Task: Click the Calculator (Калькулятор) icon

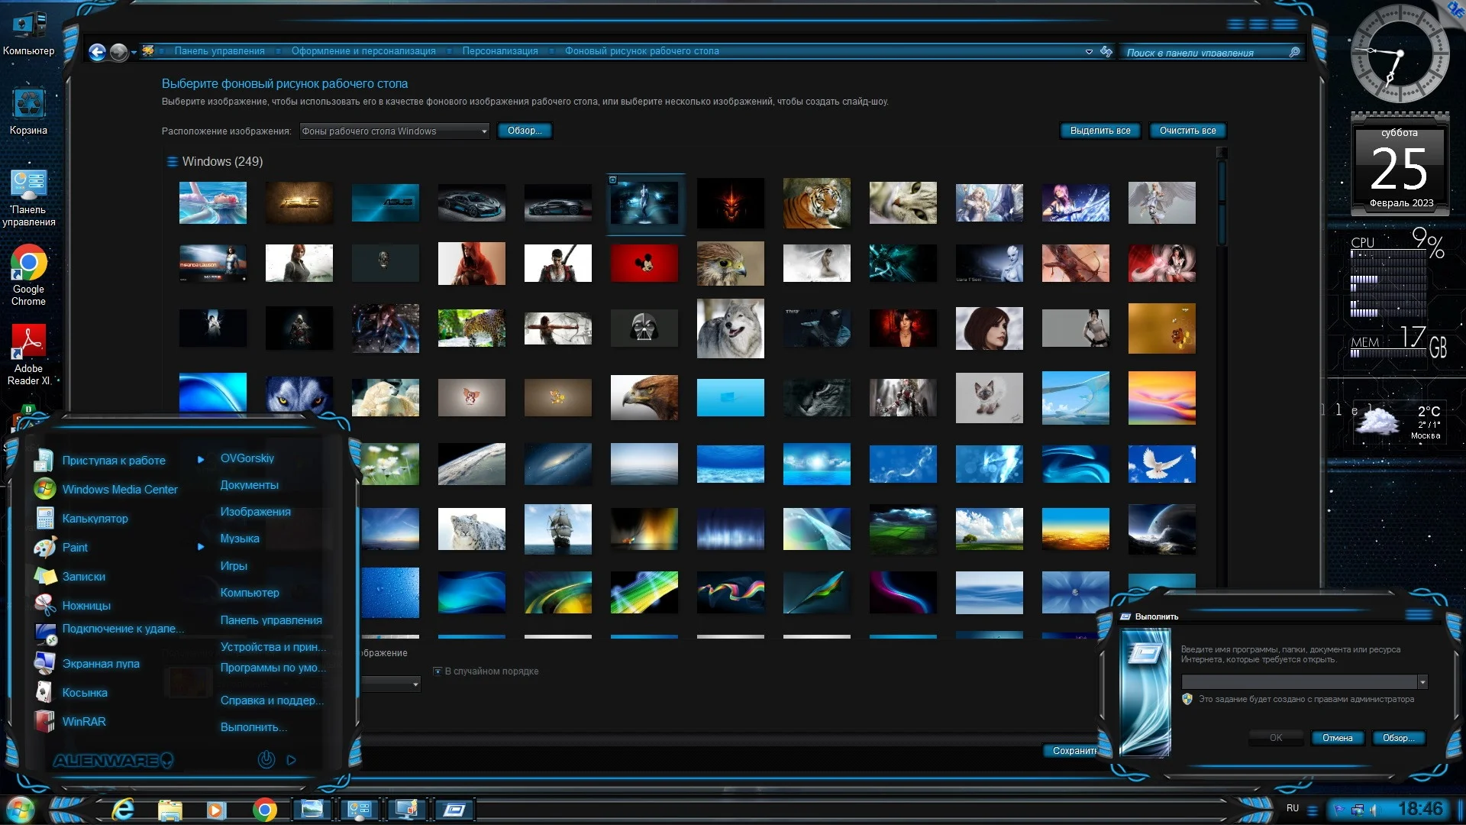Action: click(44, 518)
